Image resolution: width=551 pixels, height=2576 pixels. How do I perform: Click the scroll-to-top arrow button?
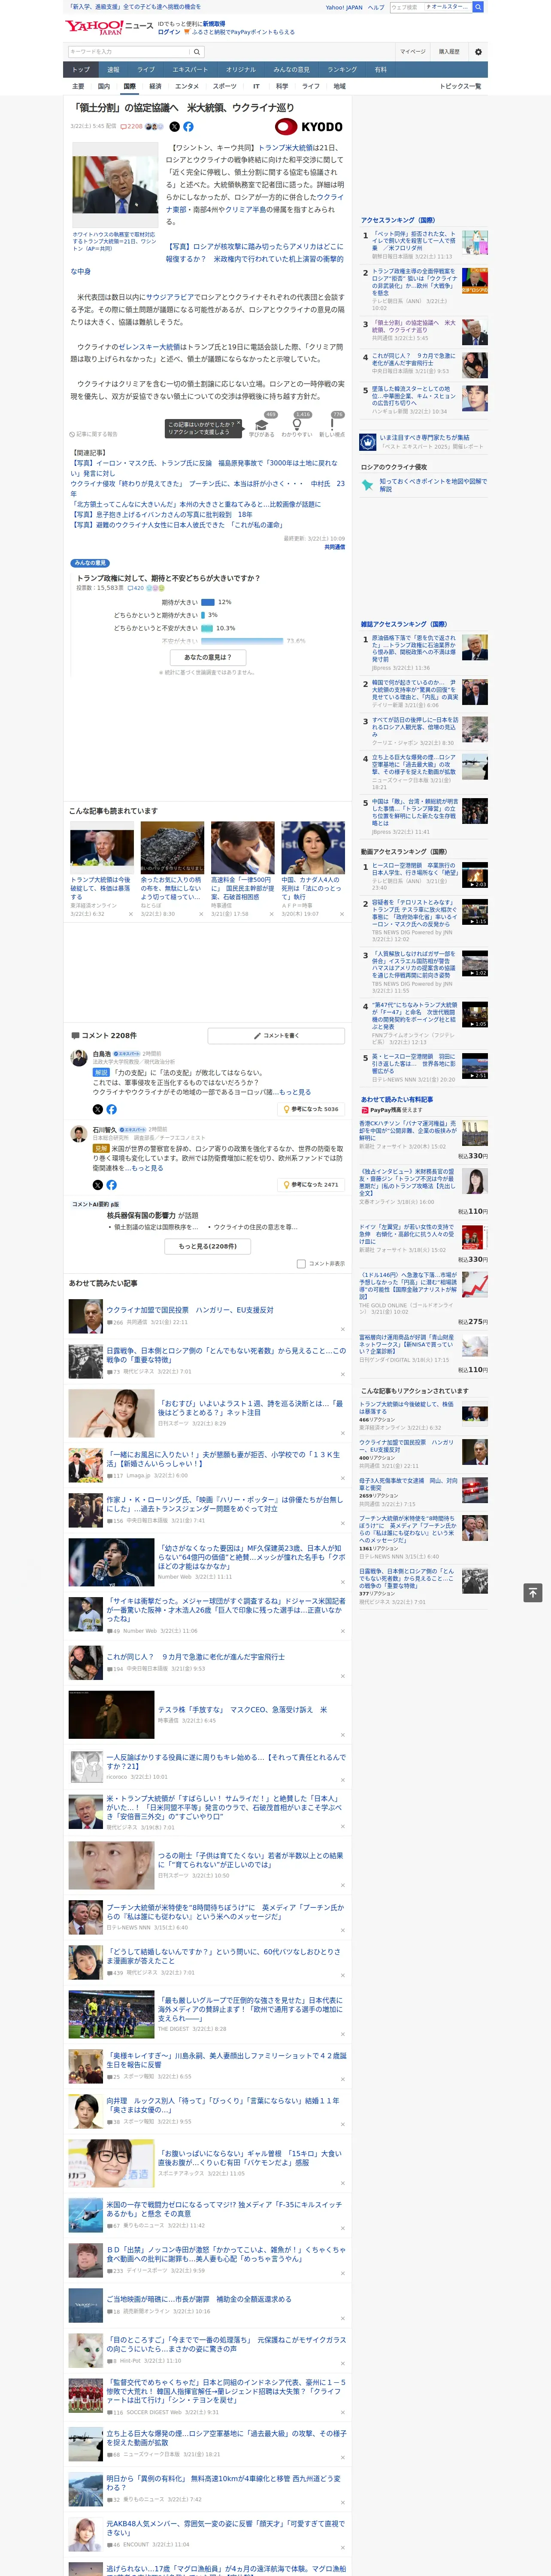(x=532, y=1592)
